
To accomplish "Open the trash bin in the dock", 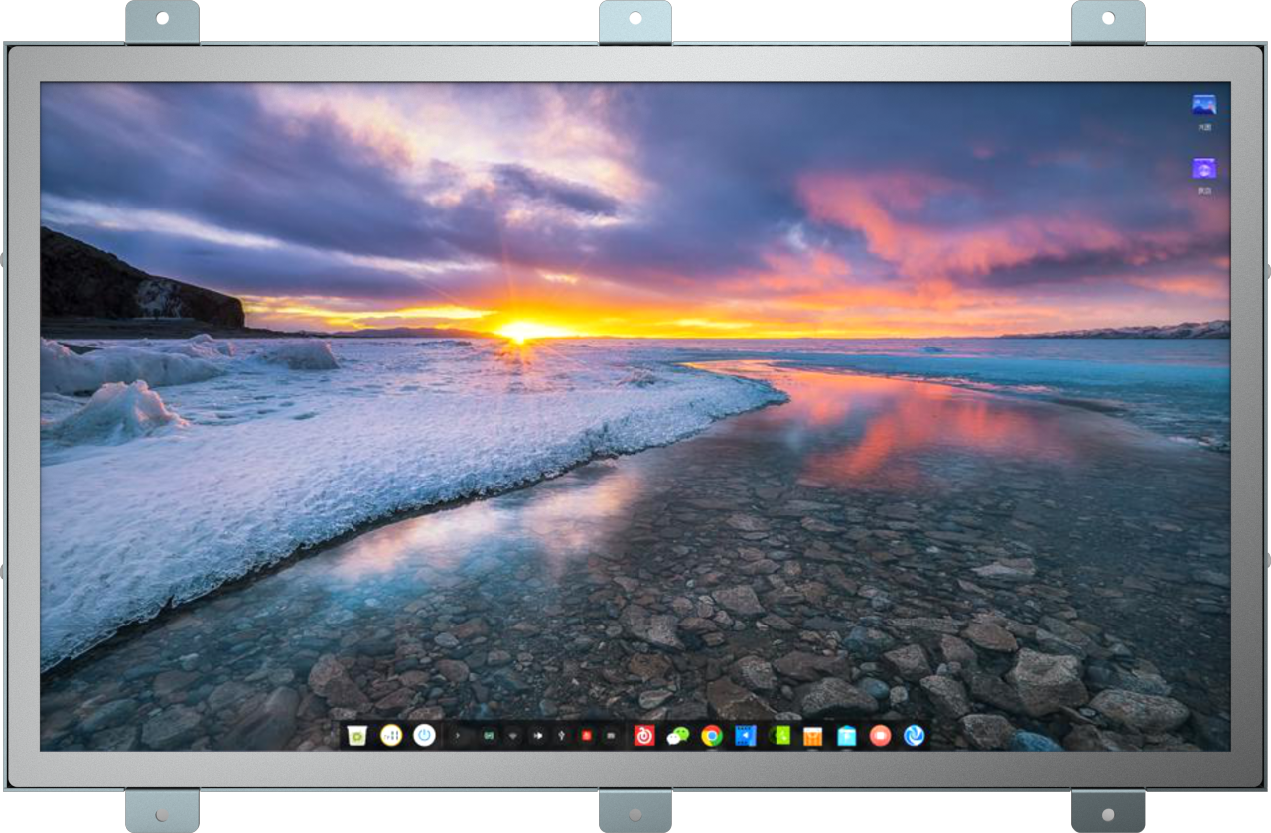I will [x=356, y=735].
